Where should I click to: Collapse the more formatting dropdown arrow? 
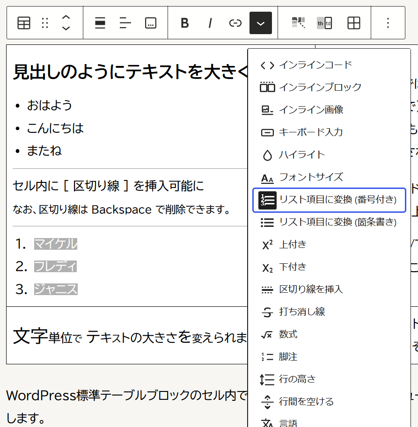click(261, 23)
